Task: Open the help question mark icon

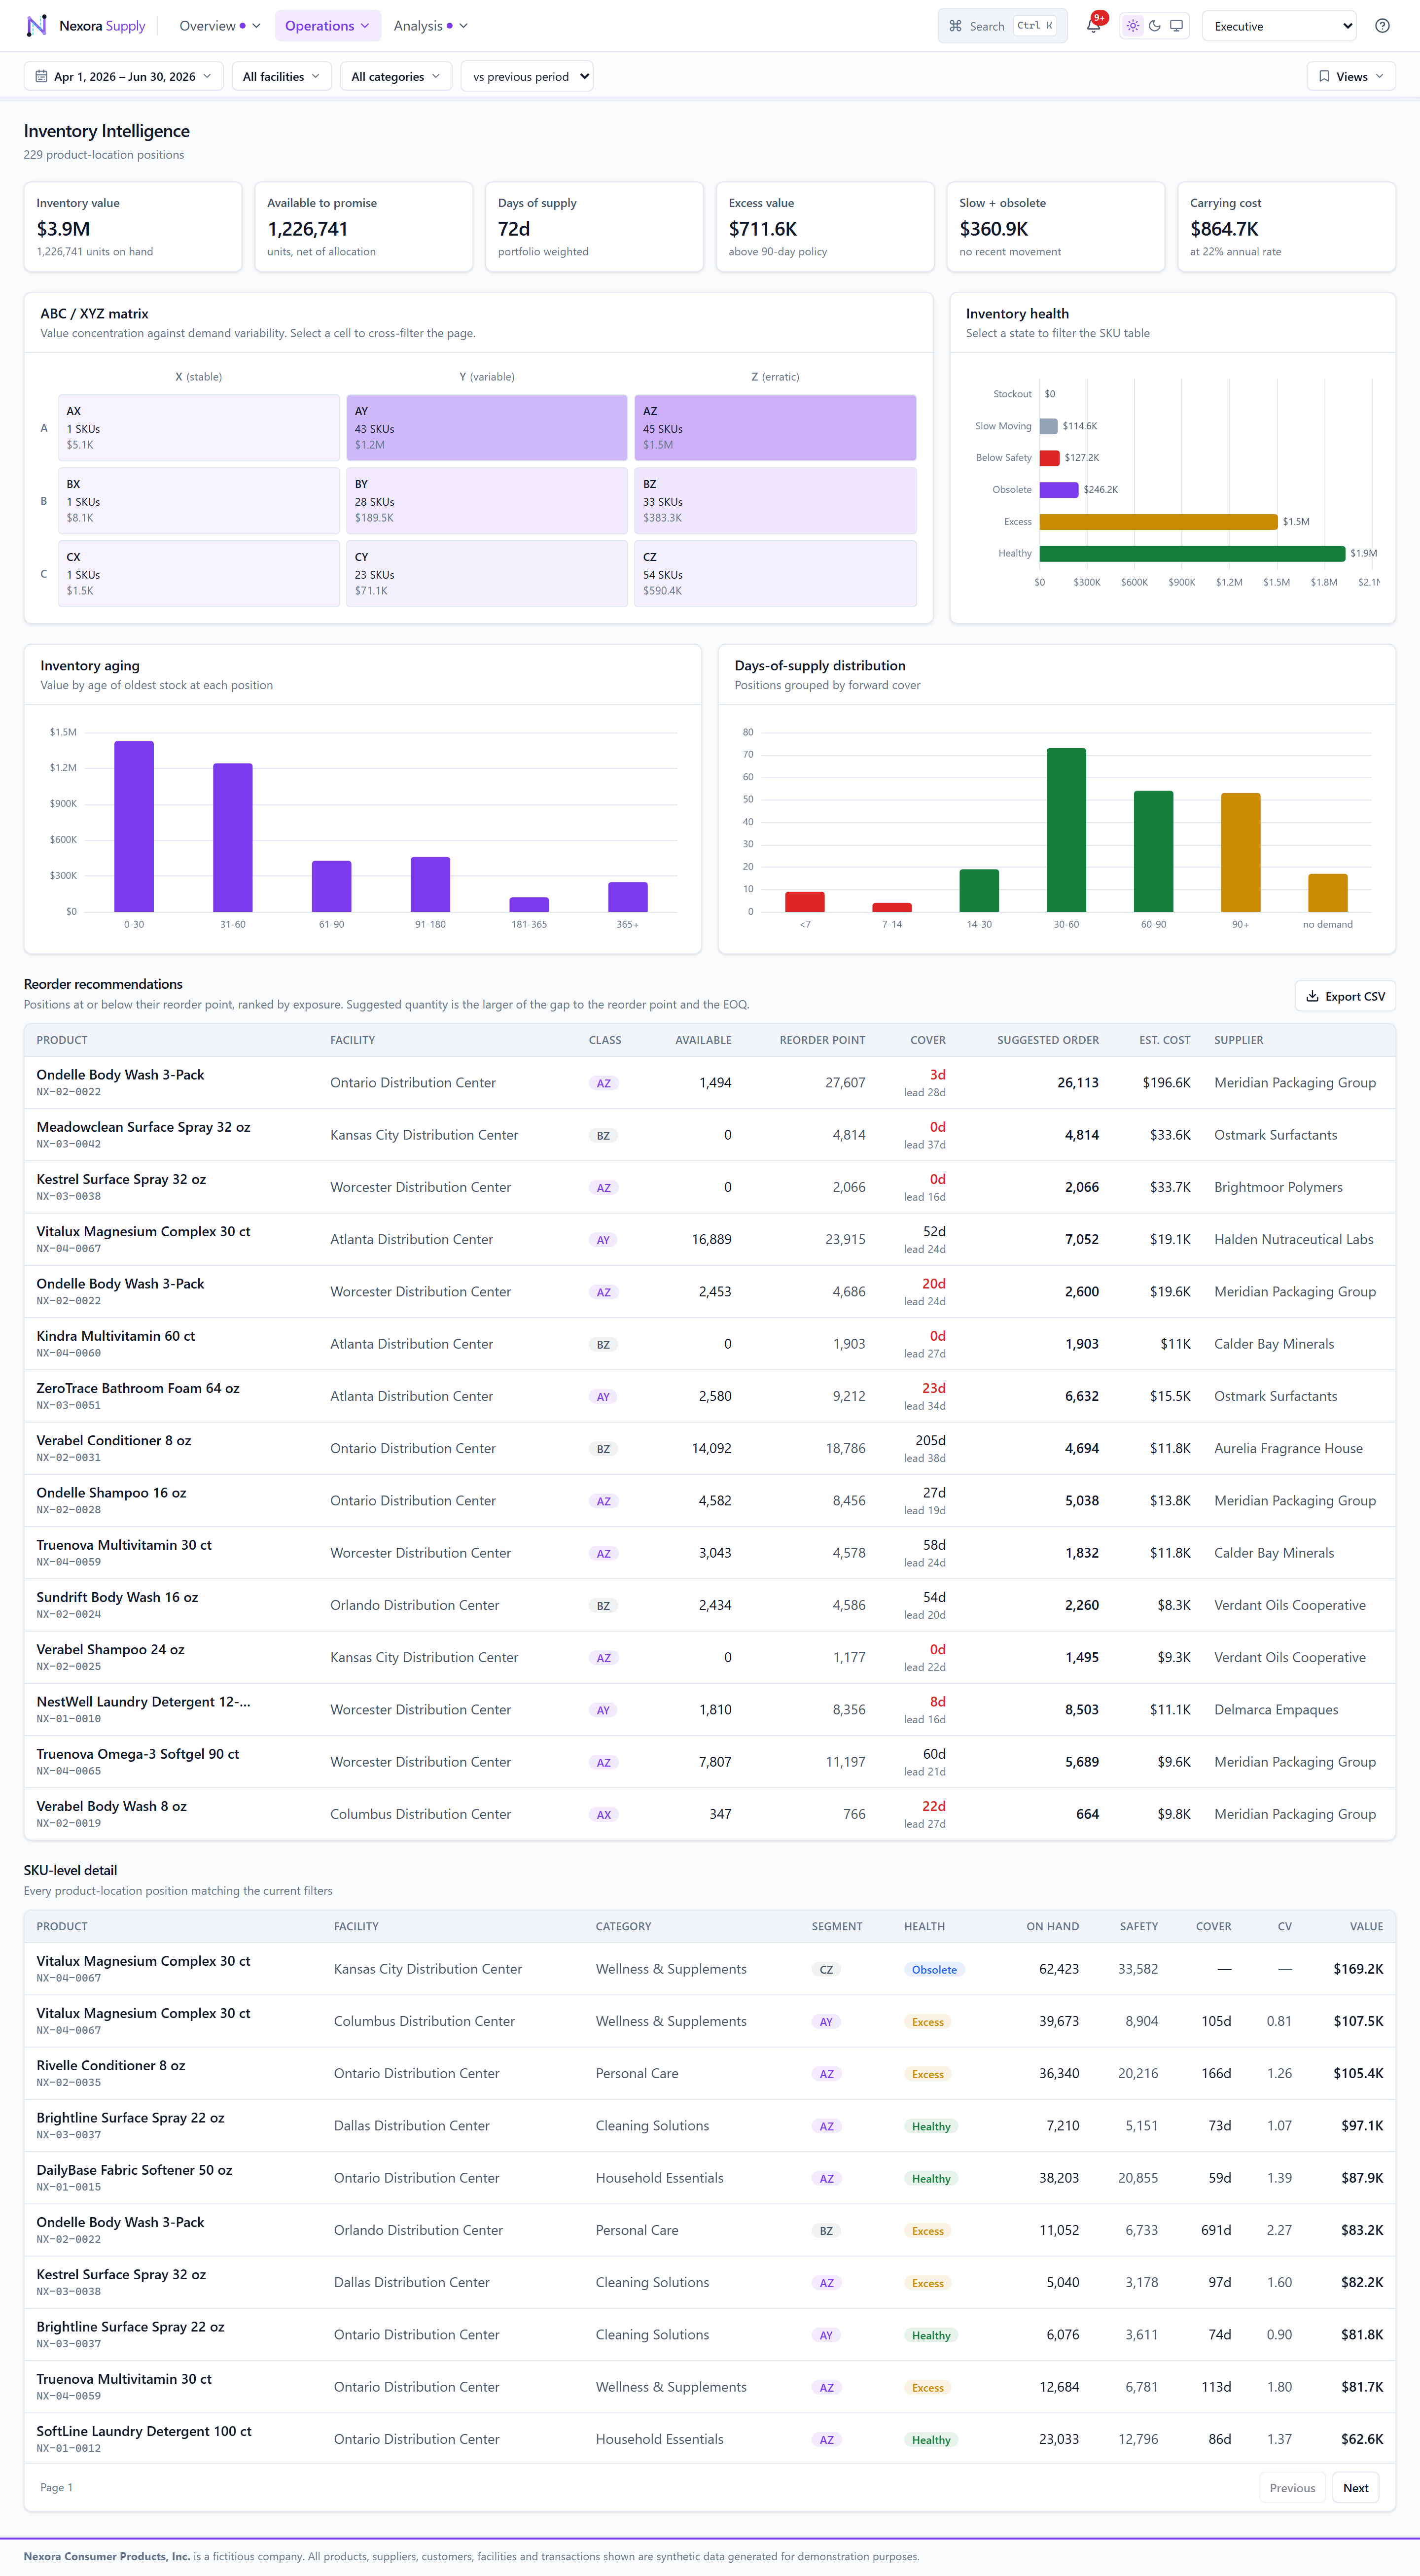Action: click(x=1382, y=26)
